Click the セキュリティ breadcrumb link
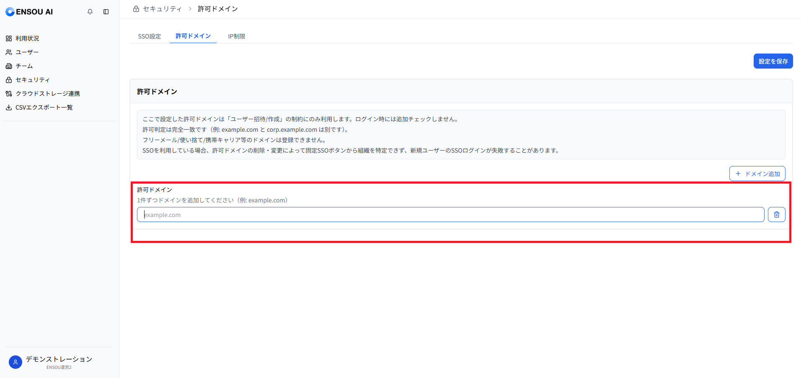801x378 pixels. point(163,9)
